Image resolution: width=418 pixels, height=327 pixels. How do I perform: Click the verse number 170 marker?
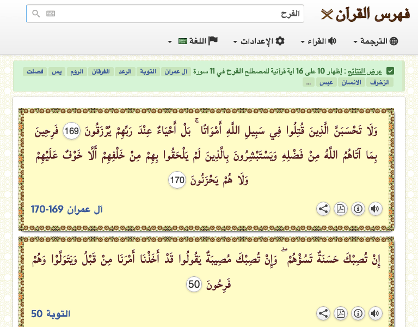177,180
